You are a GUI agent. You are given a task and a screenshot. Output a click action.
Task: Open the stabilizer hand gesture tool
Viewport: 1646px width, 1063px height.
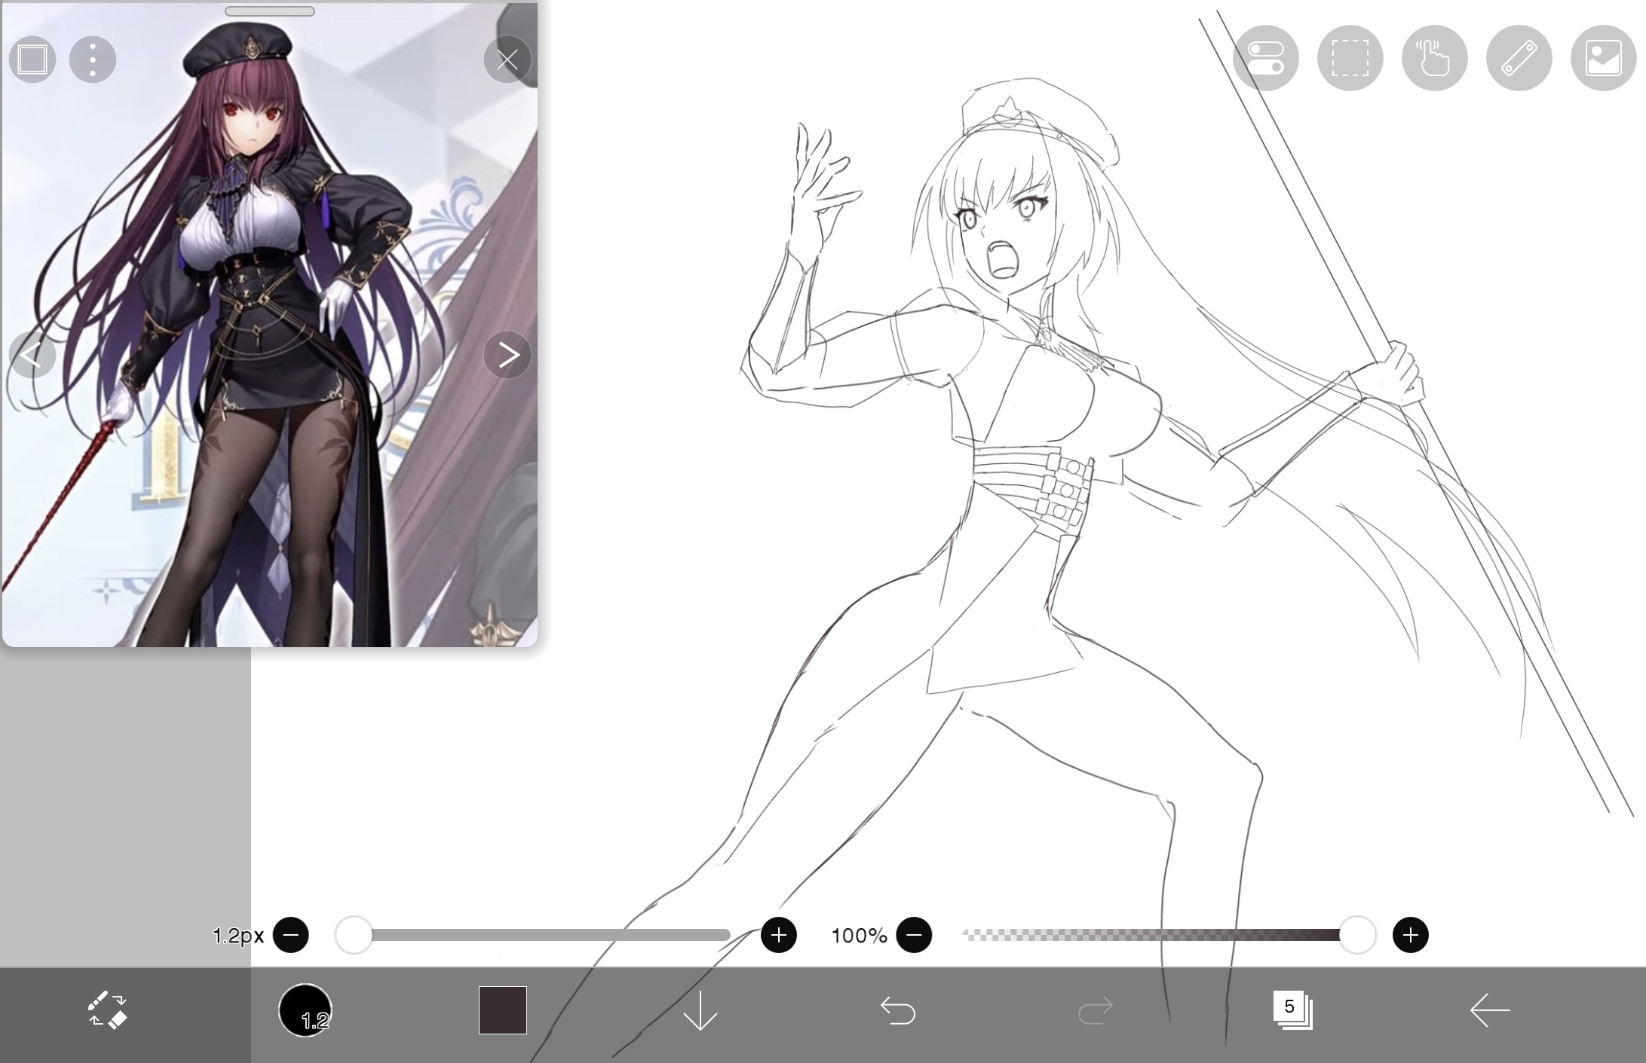pyautogui.click(x=1435, y=58)
